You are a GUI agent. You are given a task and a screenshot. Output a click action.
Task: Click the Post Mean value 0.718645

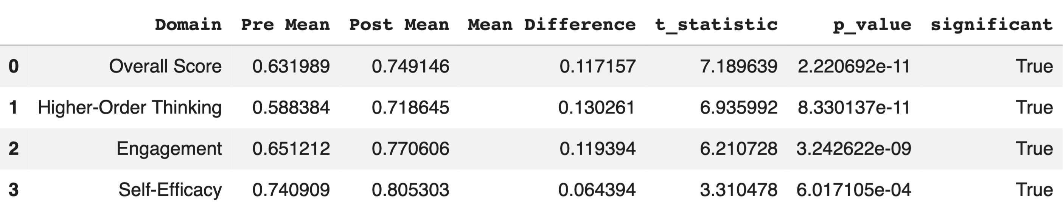pyautogui.click(x=410, y=107)
